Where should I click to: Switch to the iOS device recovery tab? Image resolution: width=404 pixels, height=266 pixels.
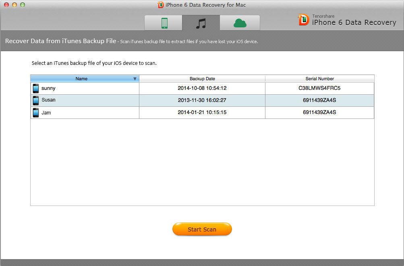click(x=164, y=23)
